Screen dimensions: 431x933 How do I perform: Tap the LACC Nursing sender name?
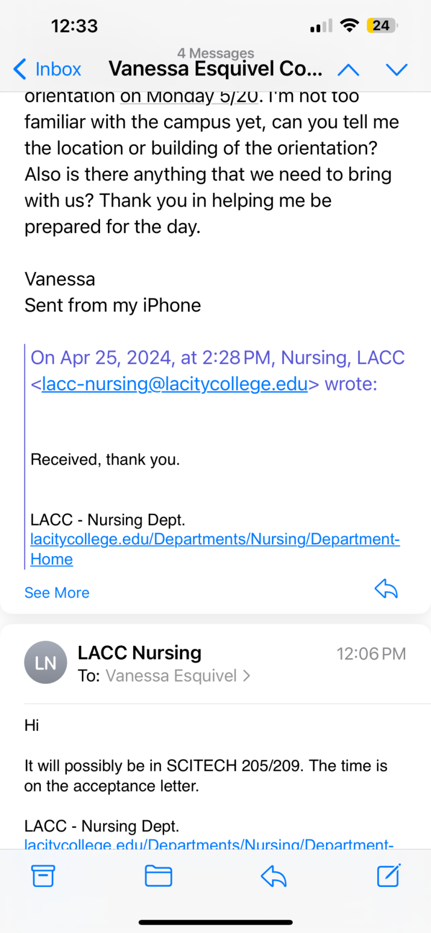pos(139,653)
